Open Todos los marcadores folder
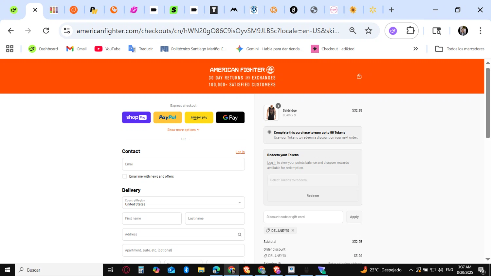491x276 pixels. point(460,49)
